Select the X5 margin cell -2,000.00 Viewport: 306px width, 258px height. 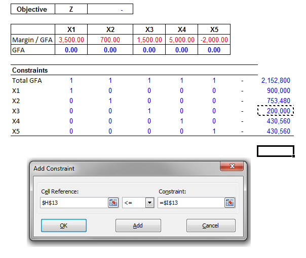(x=214, y=40)
